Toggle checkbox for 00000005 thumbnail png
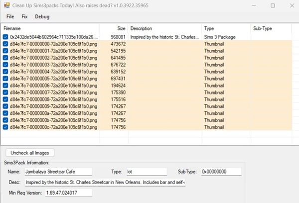299x203 pixels. (5, 79)
